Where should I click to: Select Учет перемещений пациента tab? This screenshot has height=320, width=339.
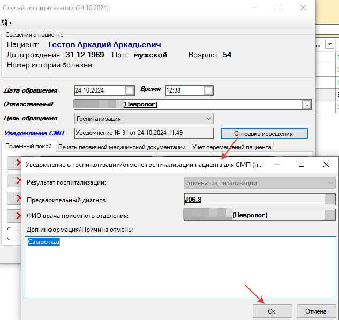click(x=231, y=147)
